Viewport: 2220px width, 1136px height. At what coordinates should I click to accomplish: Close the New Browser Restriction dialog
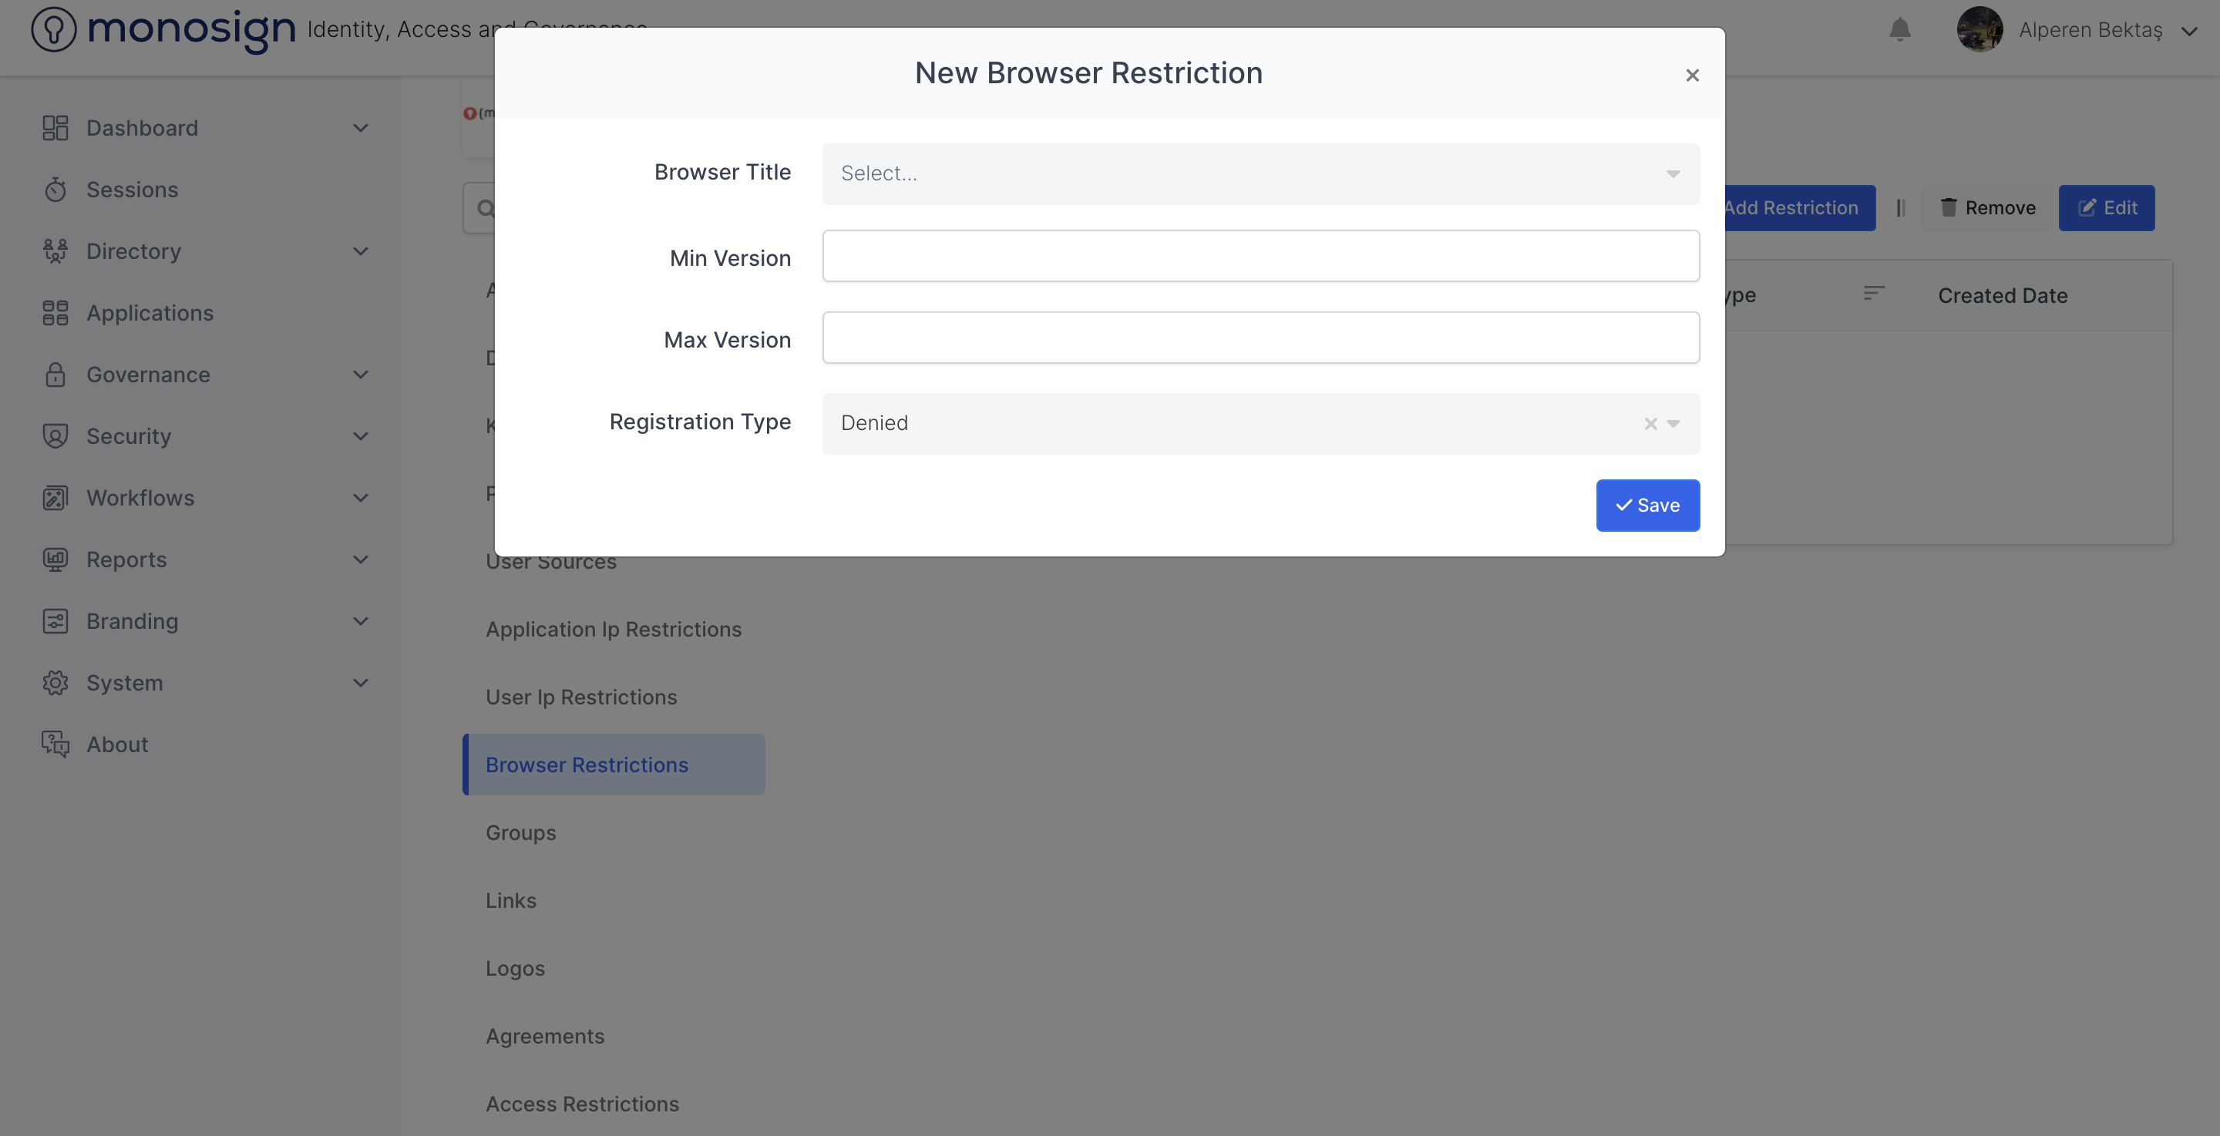pyautogui.click(x=1692, y=75)
